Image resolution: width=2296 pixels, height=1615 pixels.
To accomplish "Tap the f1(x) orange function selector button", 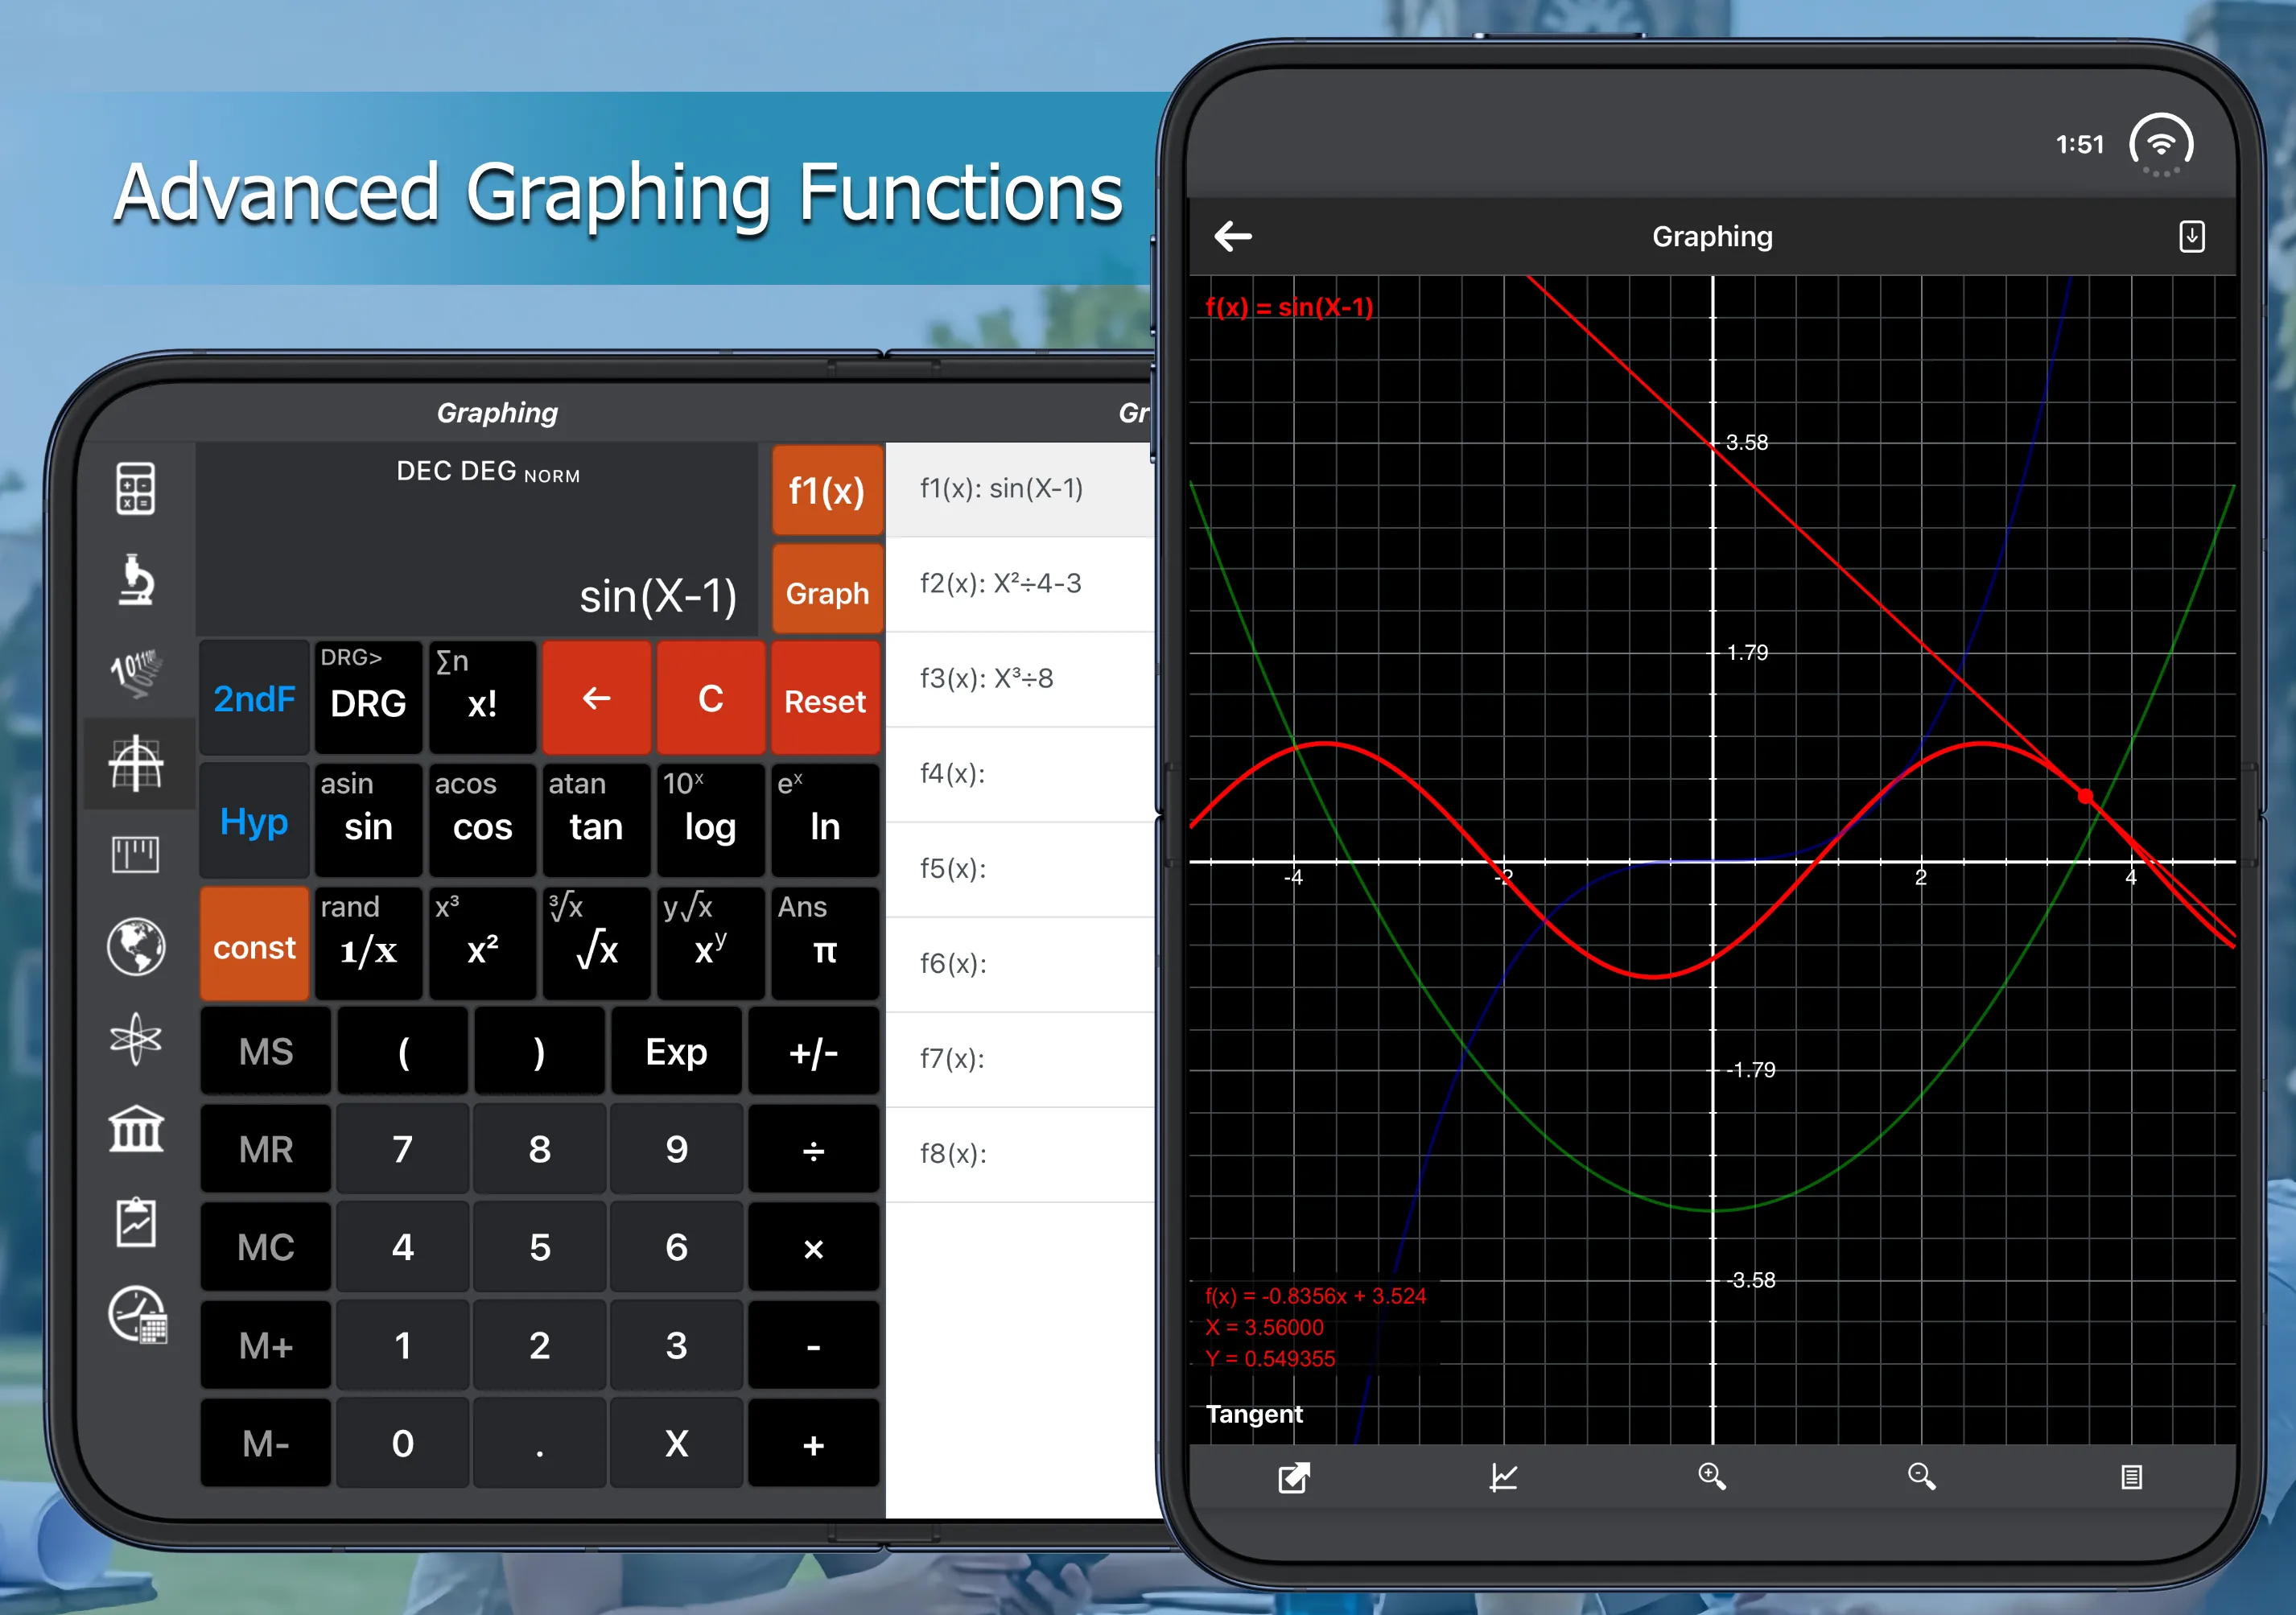I will point(827,490).
